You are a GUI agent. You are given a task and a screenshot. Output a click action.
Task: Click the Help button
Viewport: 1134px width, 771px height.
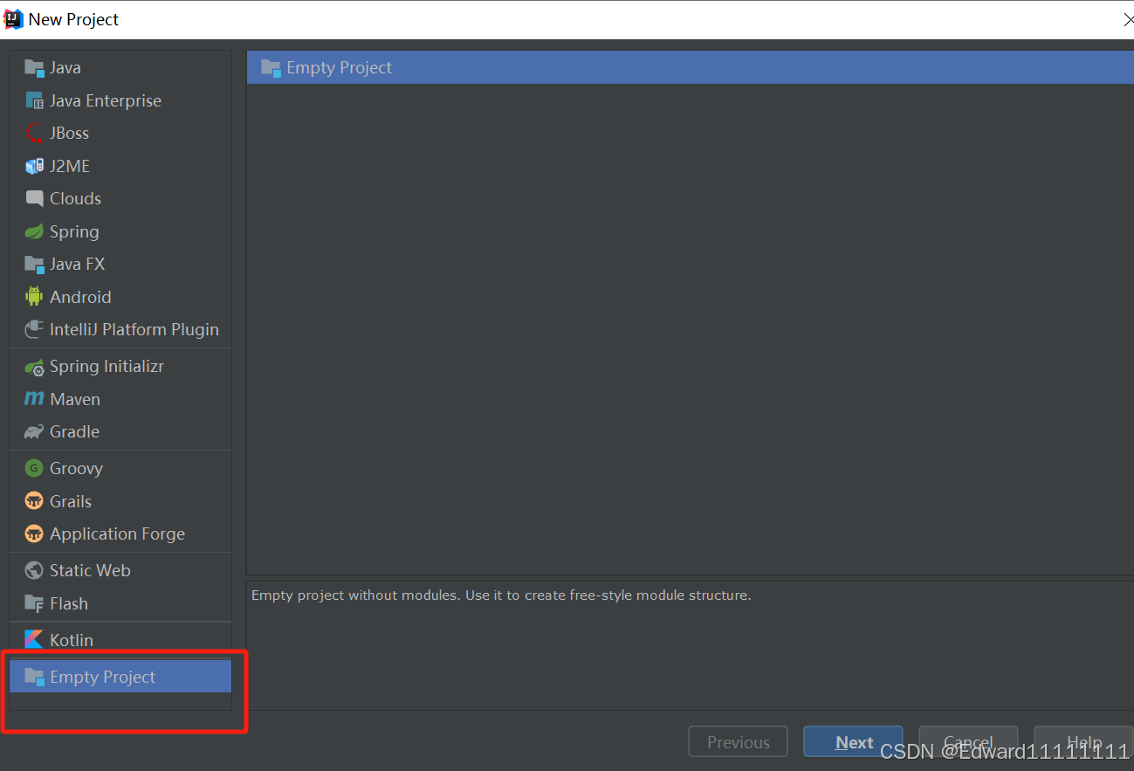(x=1083, y=742)
